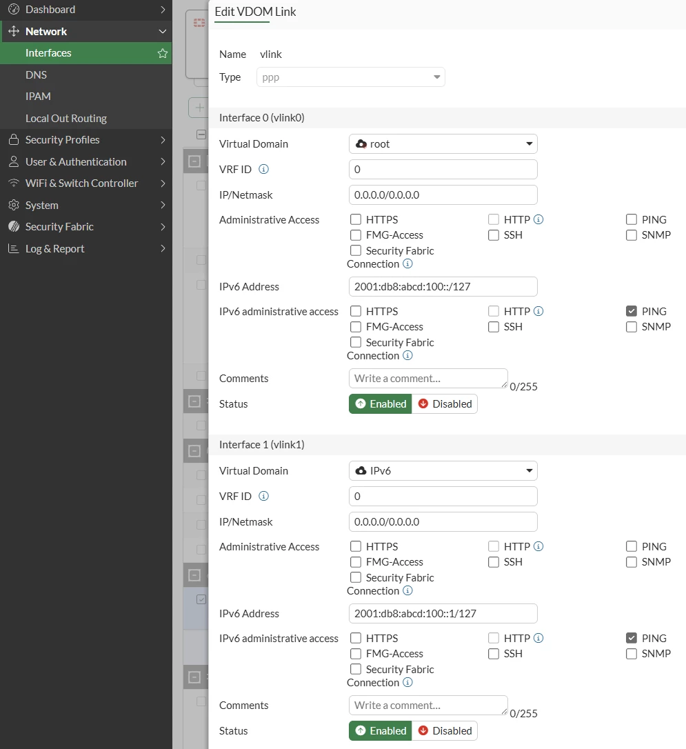Set Interface 1 status to Enabled
686x749 pixels.
tap(381, 730)
